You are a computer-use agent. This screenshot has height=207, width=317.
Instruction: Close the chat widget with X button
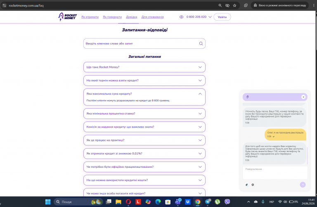coord(303,97)
